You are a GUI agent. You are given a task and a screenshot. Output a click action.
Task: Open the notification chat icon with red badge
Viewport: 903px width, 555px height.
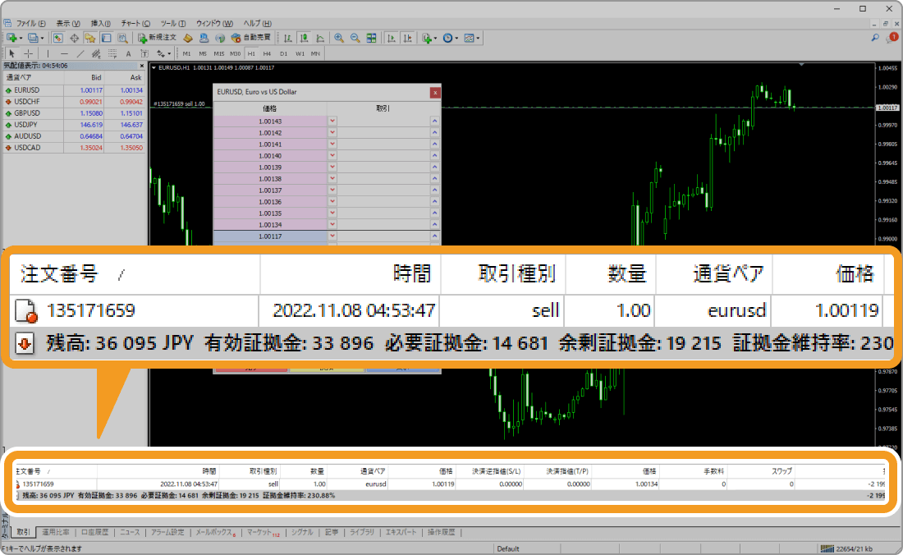point(892,38)
